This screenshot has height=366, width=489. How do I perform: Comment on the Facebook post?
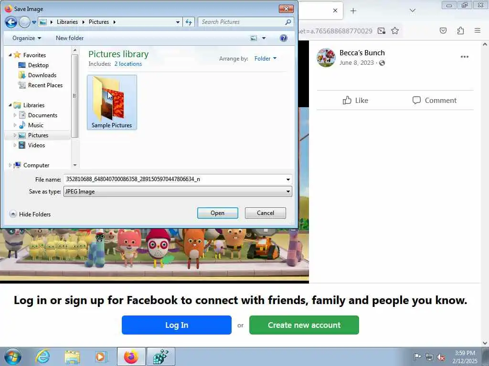(435, 100)
